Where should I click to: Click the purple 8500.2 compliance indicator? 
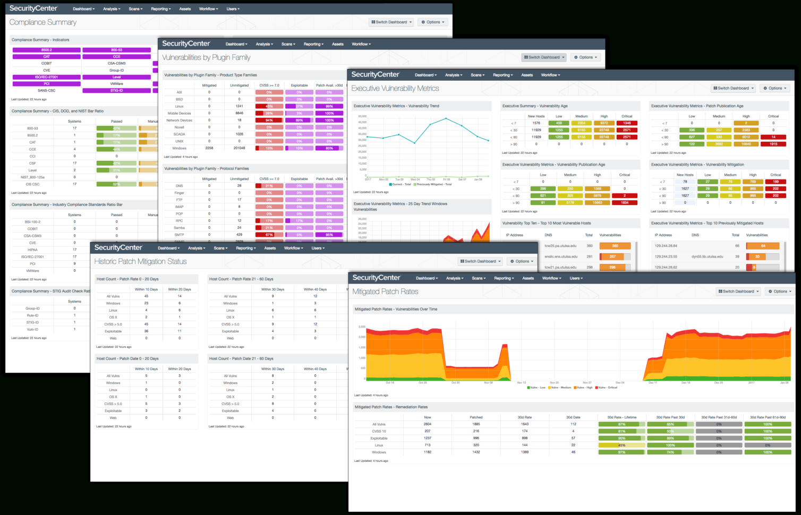47,50
